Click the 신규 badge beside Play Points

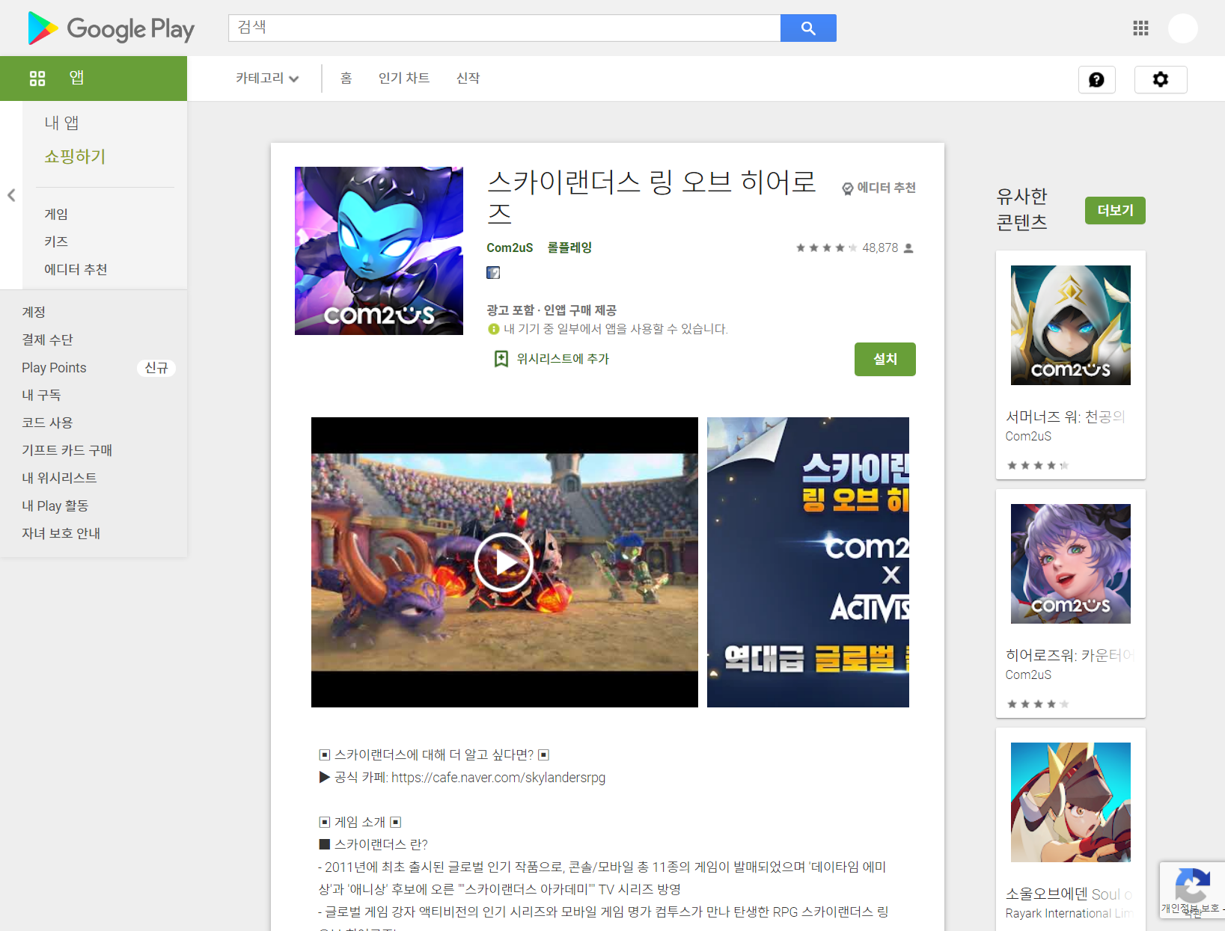click(x=156, y=368)
